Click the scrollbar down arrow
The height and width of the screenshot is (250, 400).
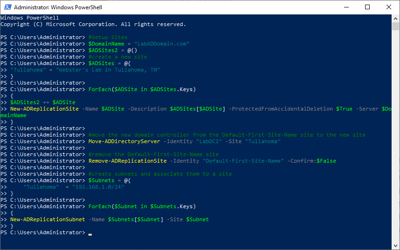pos(395,246)
